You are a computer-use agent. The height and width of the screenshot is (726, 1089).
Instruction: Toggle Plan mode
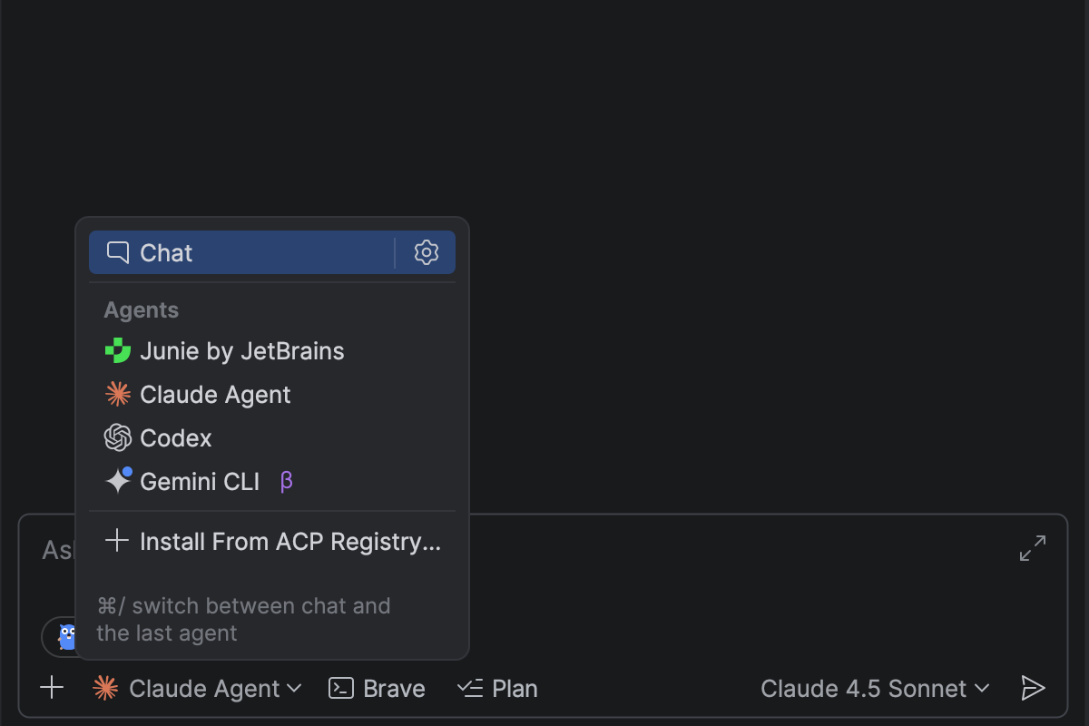point(497,689)
